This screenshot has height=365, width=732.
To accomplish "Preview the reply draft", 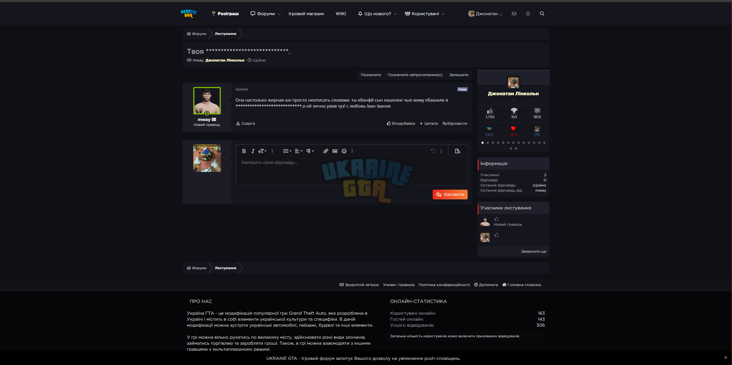I will click(x=458, y=151).
